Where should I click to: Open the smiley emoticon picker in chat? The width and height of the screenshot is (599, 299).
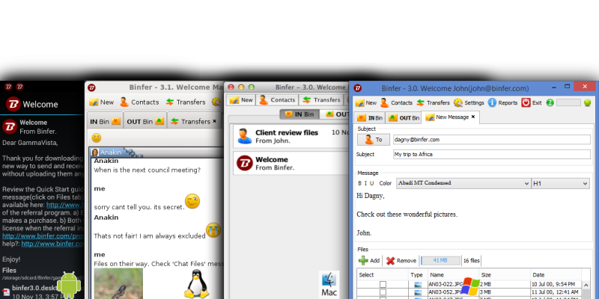(97, 138)
